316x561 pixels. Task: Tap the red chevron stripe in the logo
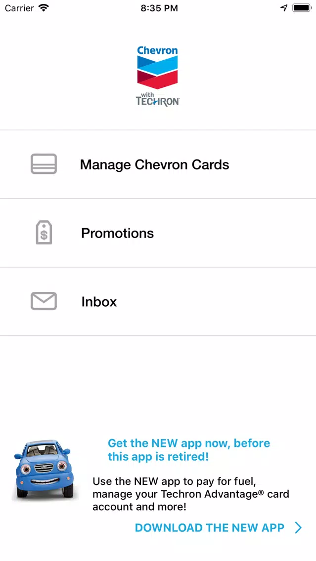(x=158, y=80)
